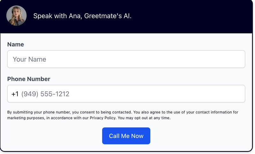Screen dimensions: 255x154
Task: Click into the Phone Number field
Action: [x=132, y=94]
